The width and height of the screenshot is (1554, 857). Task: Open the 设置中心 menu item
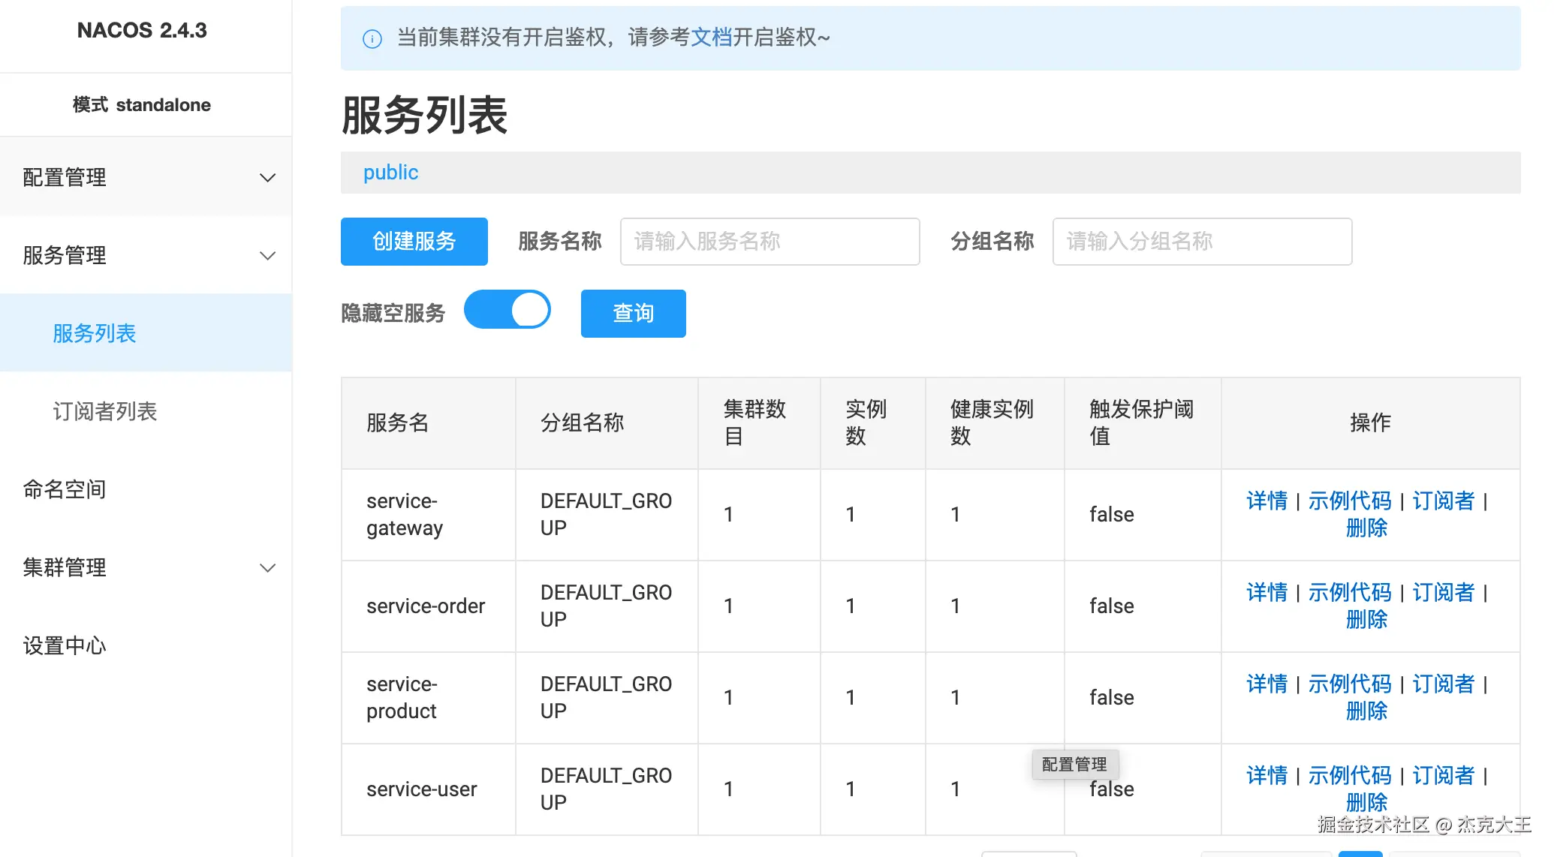(x=65, y=645)
